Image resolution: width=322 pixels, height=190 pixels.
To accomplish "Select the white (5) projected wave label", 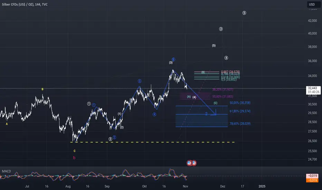I will [214, 46].
